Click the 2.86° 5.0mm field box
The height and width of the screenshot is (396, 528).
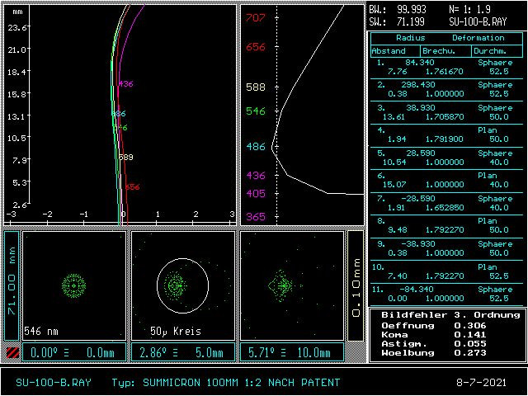click(x=183, y=353)
